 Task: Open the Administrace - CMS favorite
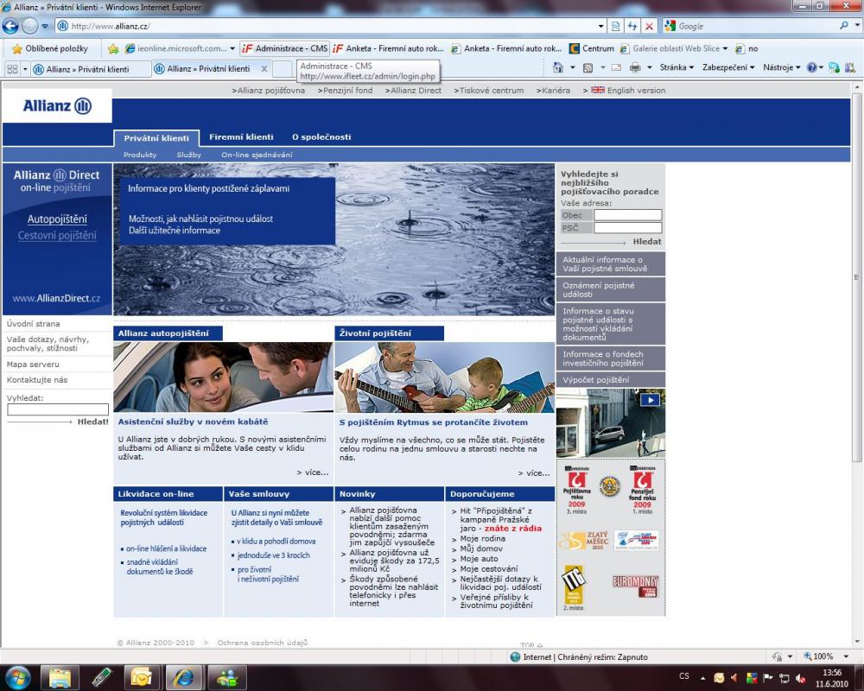click(x=285, y=48)
